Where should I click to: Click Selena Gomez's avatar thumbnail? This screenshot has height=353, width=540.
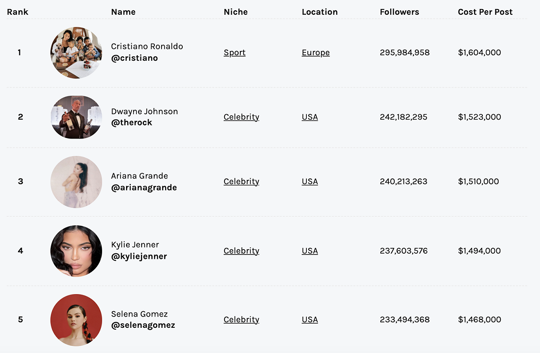pyautogui.click(x=76, y=320)
